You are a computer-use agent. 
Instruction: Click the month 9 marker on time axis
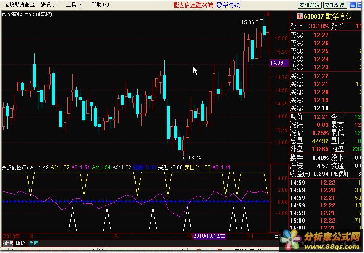tap(116, 237)
